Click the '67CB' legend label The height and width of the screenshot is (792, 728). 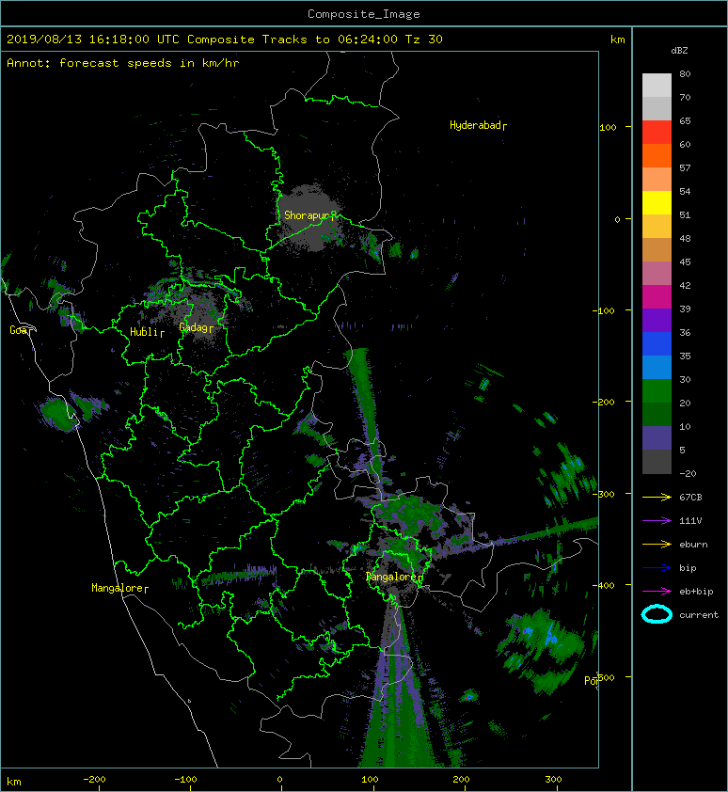pos(690,497)
